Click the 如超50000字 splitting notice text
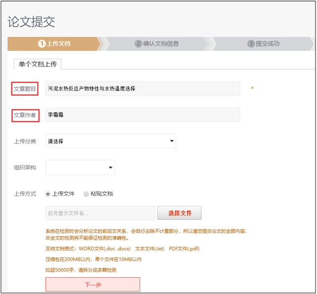This screenshot has width=317, height=294. [x=81, y=270]
